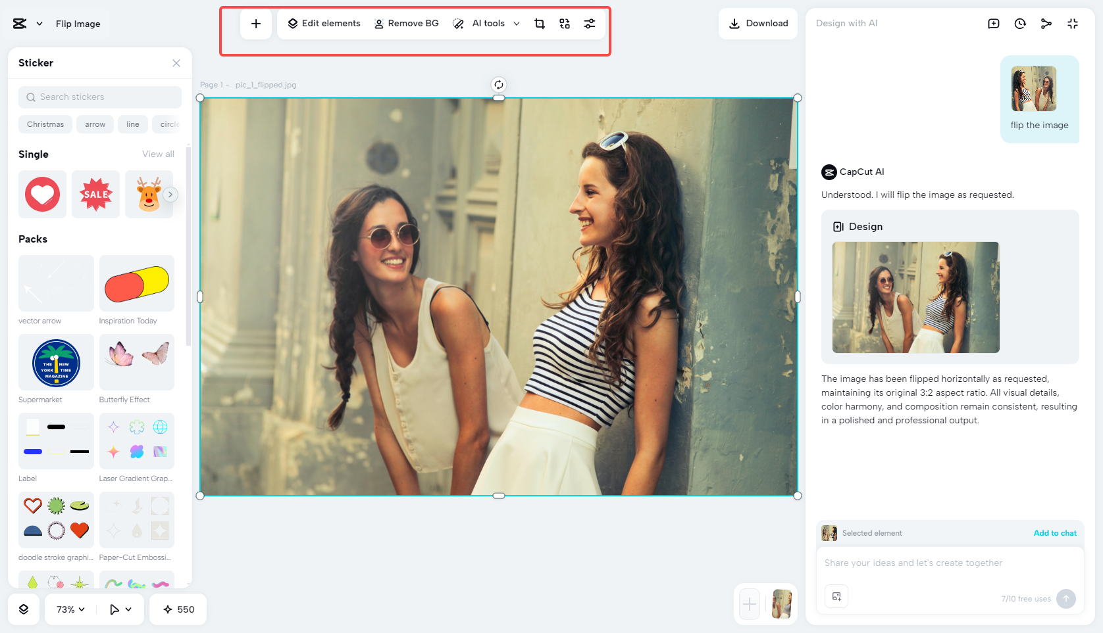Viewport: 1103px width, 633px height.
Task: Select the arrow sticker filter
Action: (95, 124)
